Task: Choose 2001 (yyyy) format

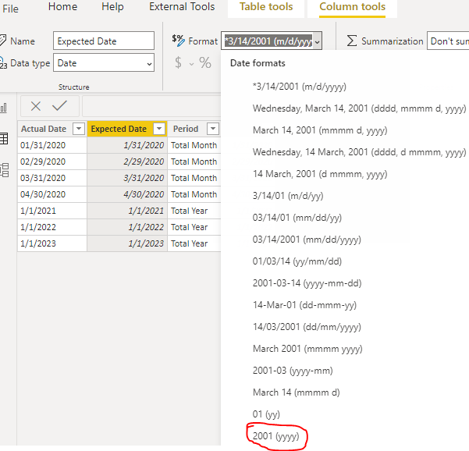Action: pyautogui.click(x=275, y=435)
